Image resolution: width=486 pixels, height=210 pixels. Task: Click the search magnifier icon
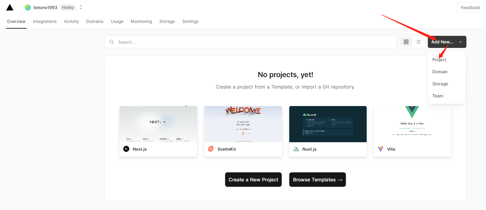pos(111,42)
